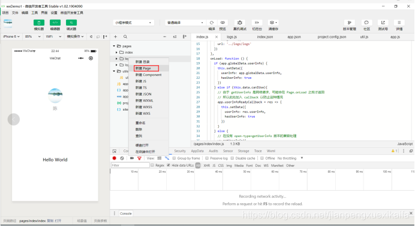Click the preview (预览) eye icon

point(222,23)
